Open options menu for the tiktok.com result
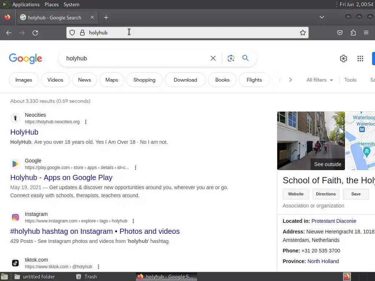 pos(98,267)
